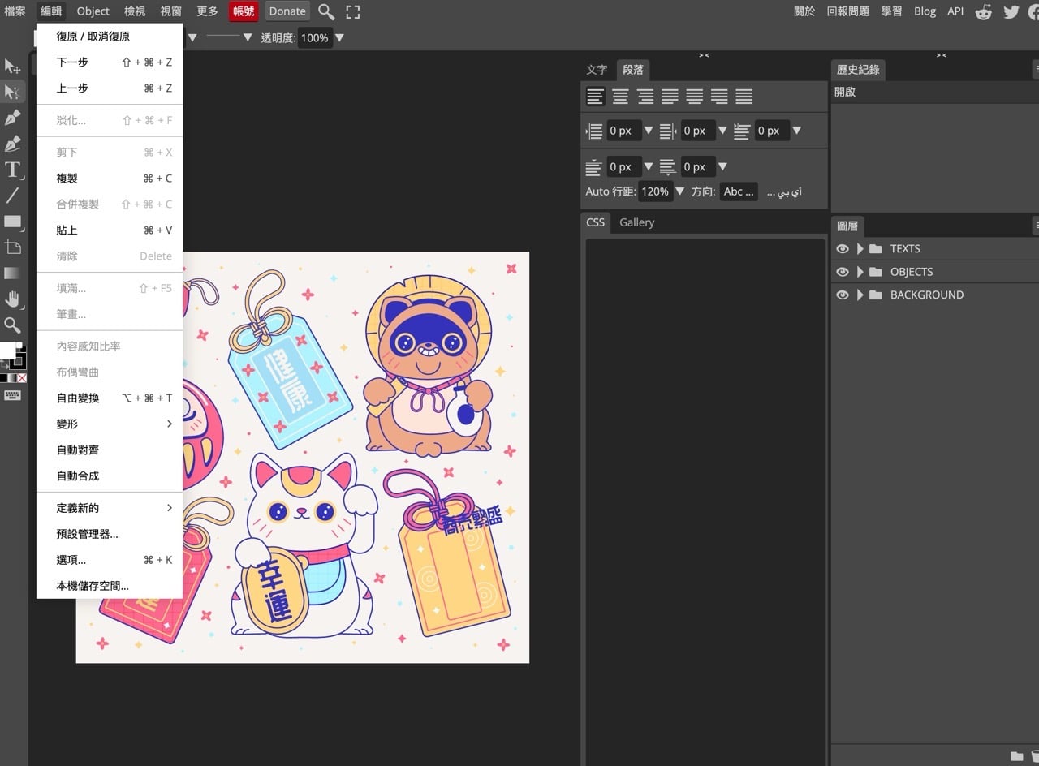1039x766 pixels.
Task: Select 自由變換 in the Edit menu
Action: 110,398
